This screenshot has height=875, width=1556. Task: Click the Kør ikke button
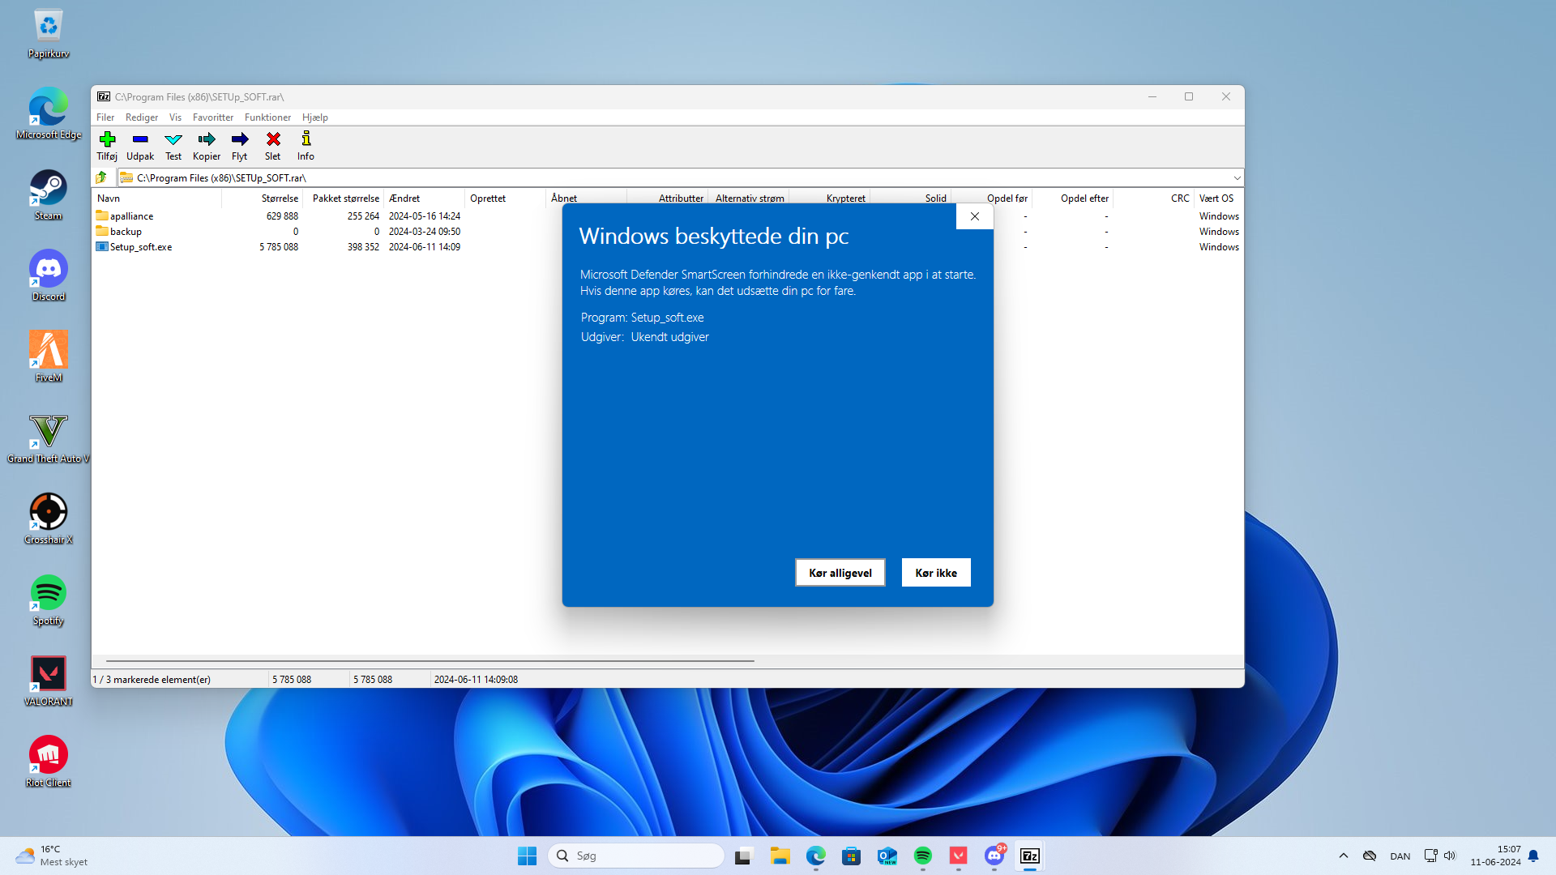point(936,573)
